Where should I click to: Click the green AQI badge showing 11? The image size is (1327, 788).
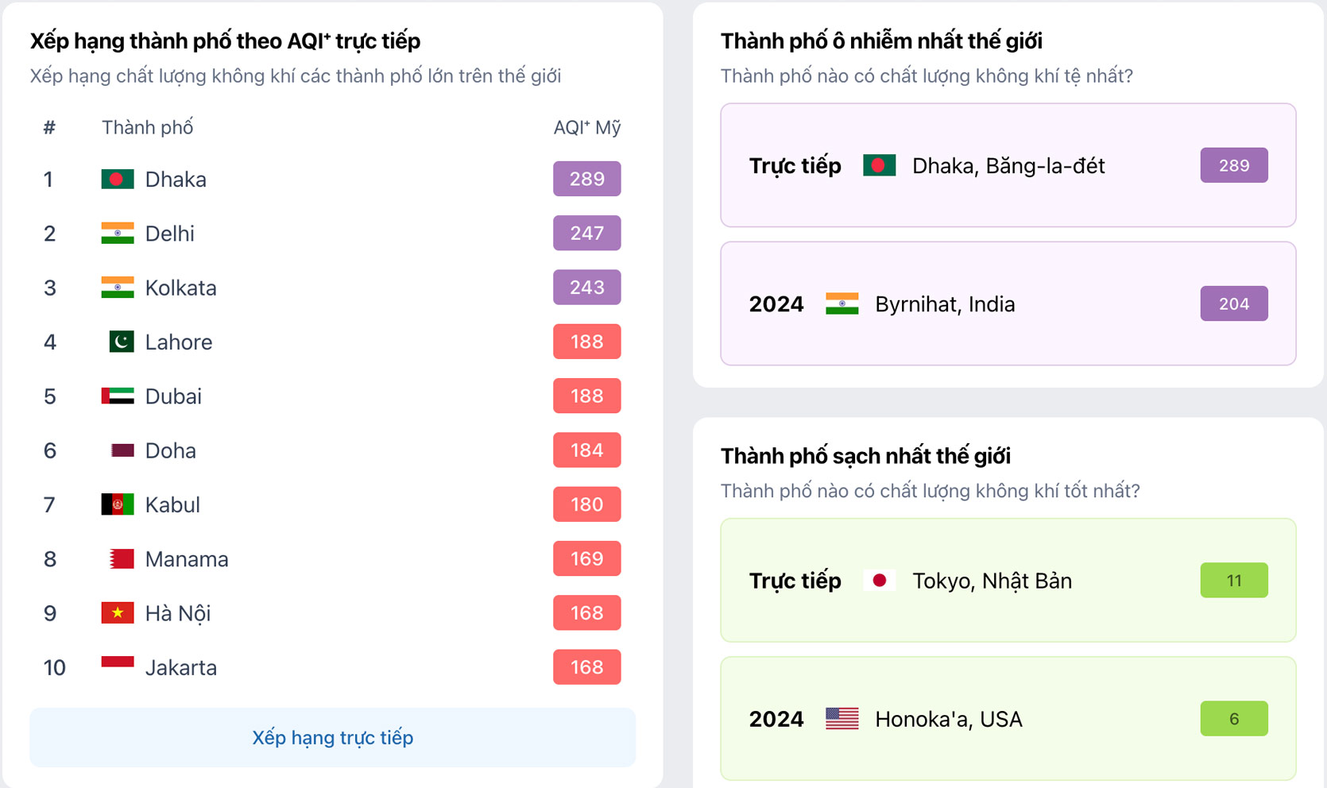coord(1233,581)
